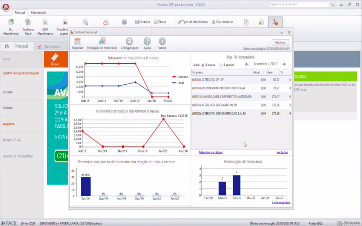The width and height of the screenshot is (362, 226).
Task: Open Tipos de atendimento in the ribbon
Action: (193, 22)
